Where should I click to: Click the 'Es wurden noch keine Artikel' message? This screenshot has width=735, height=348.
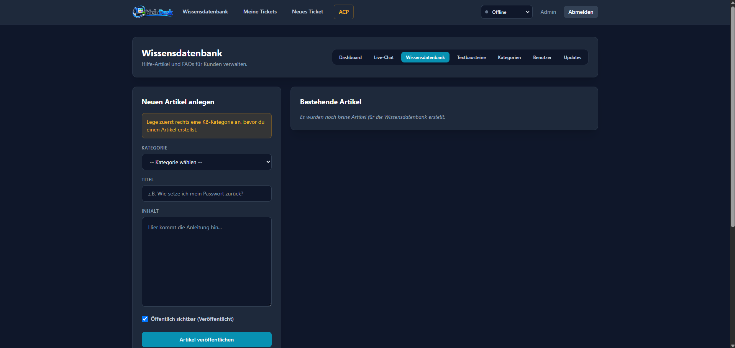372,117
